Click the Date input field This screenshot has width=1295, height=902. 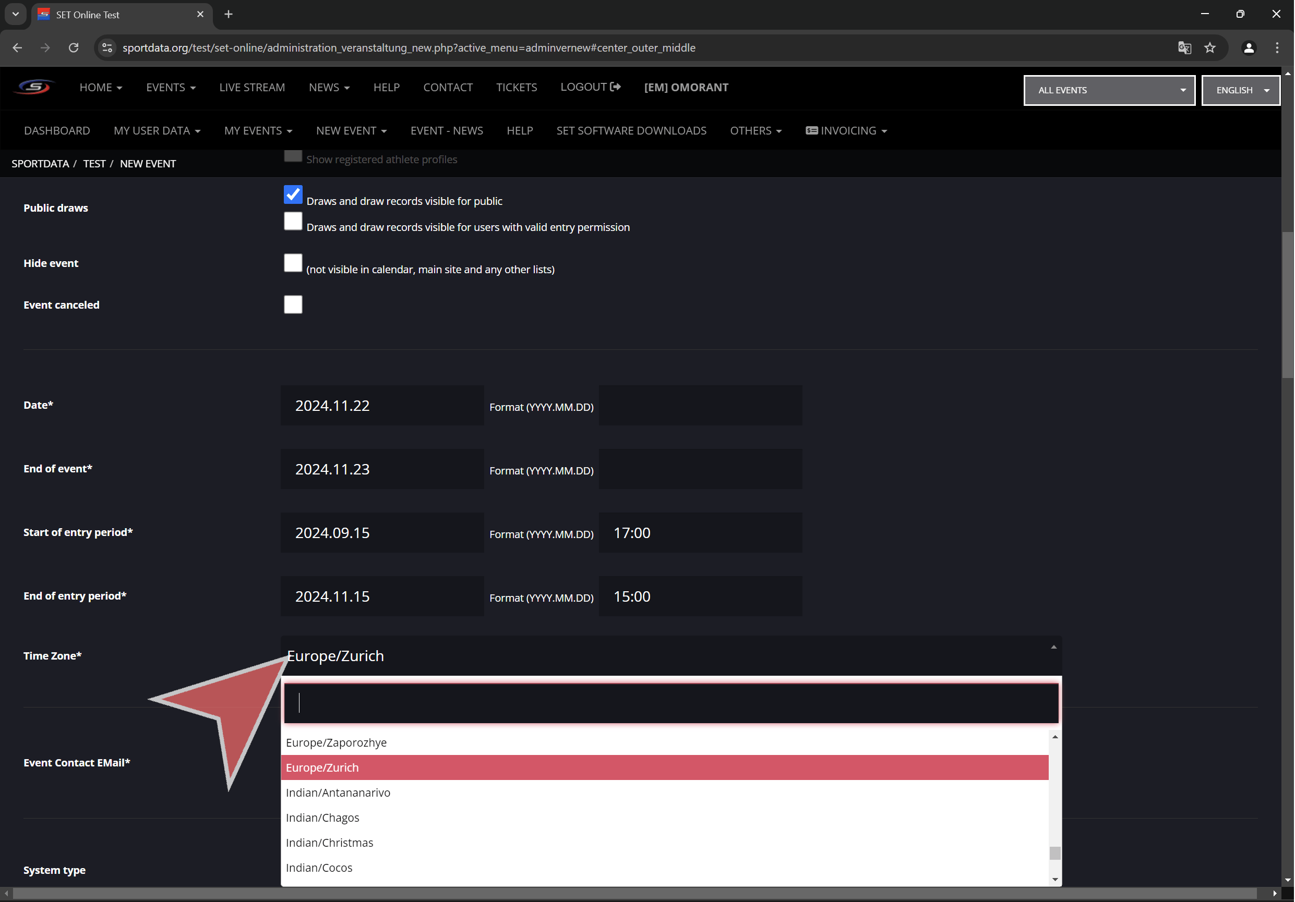click(382, 405)
